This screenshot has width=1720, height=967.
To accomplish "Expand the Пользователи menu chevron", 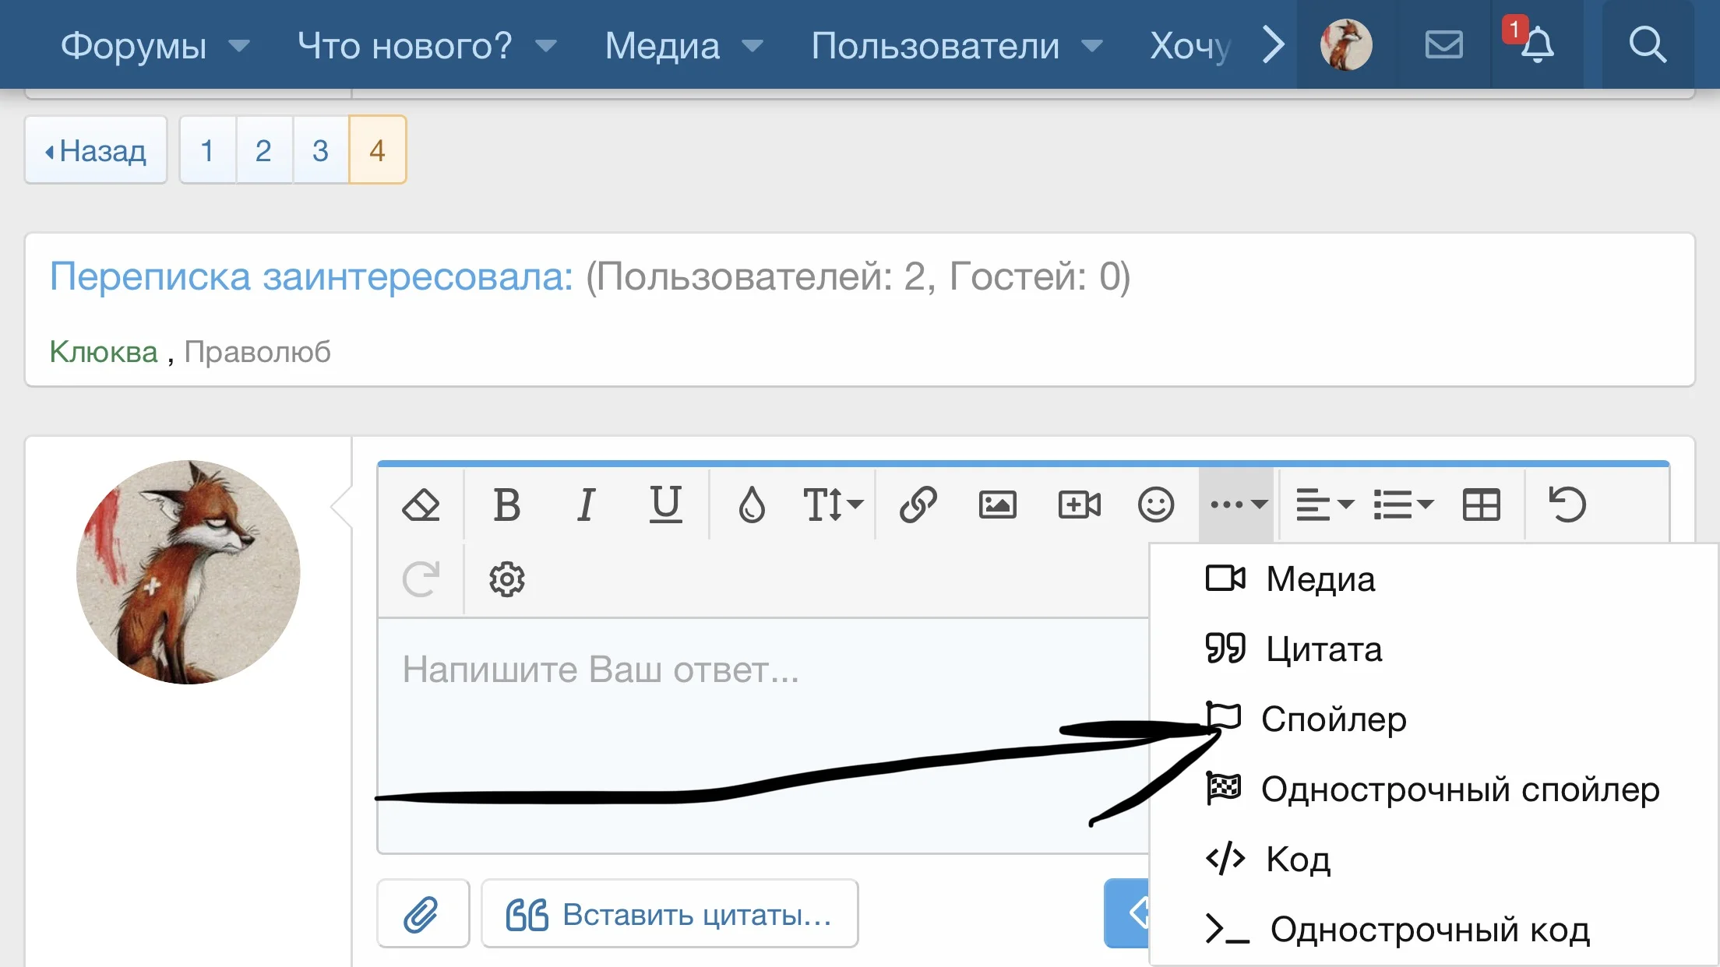I will coord(1091,45).
